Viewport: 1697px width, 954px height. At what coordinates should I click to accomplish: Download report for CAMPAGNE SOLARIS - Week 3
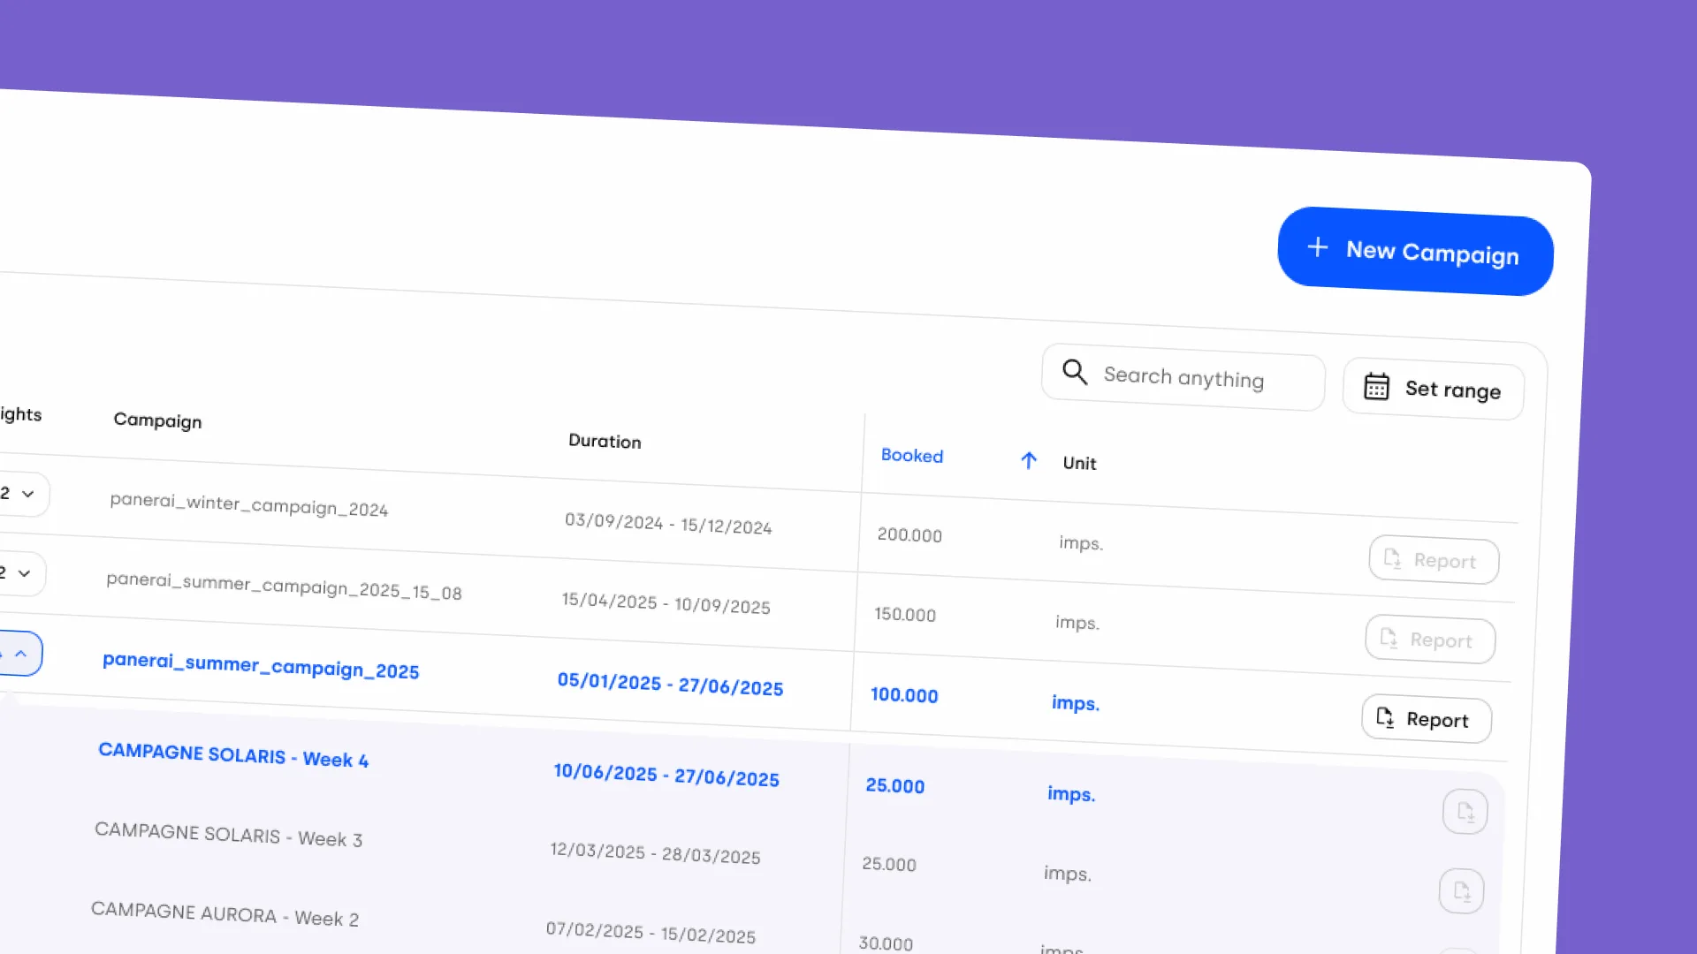1462,891
